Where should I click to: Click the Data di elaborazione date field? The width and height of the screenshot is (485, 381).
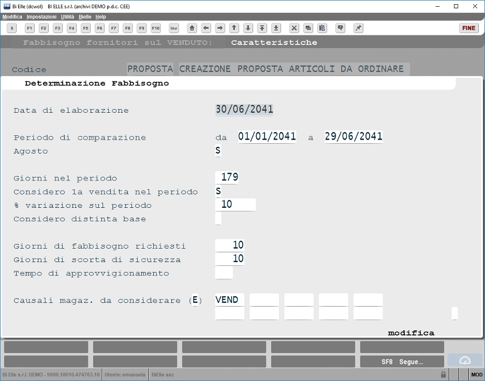tap(244, 110)
